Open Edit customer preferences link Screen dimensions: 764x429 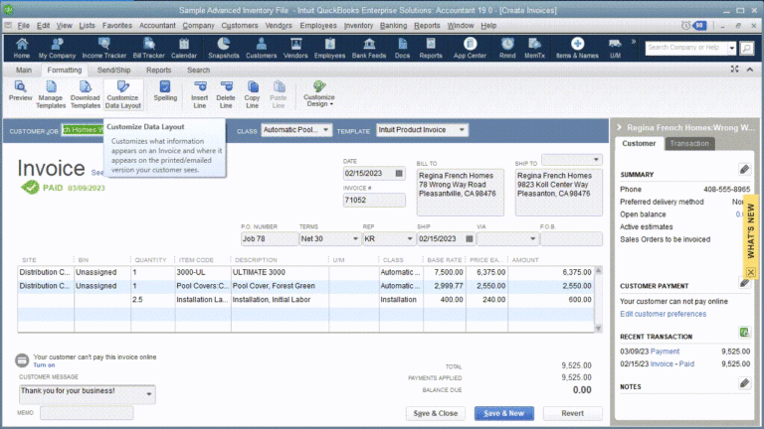[x=663, y=314]
